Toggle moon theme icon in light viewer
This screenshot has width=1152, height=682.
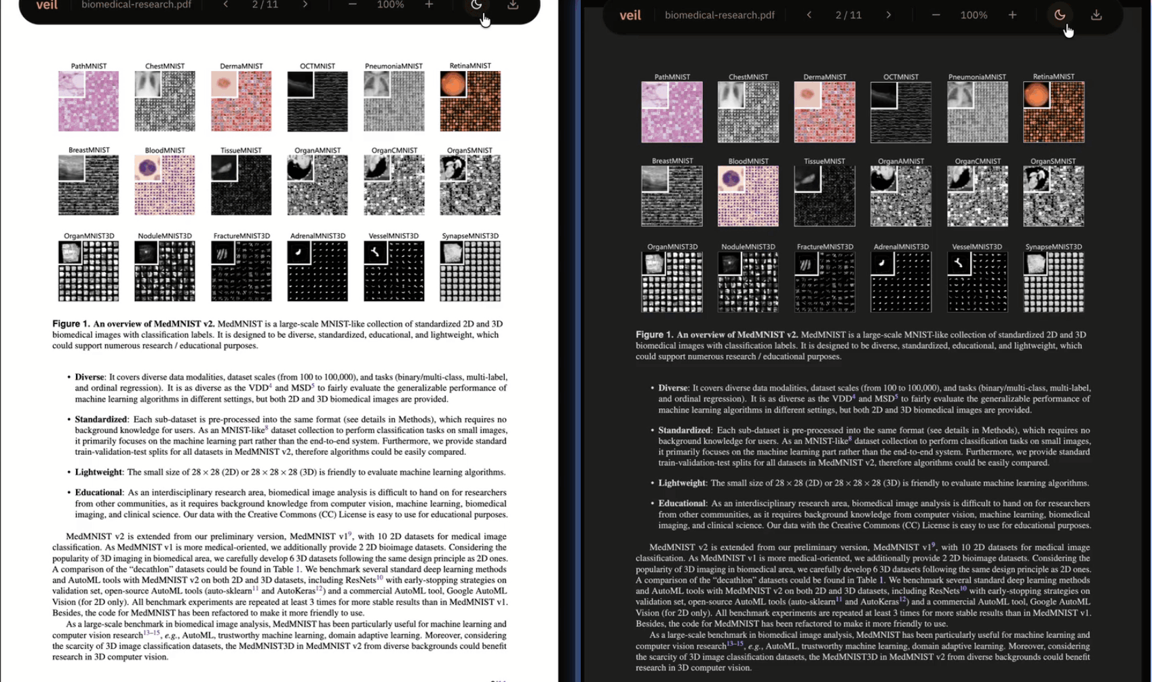pyautogui.click(x=476, y=5)
